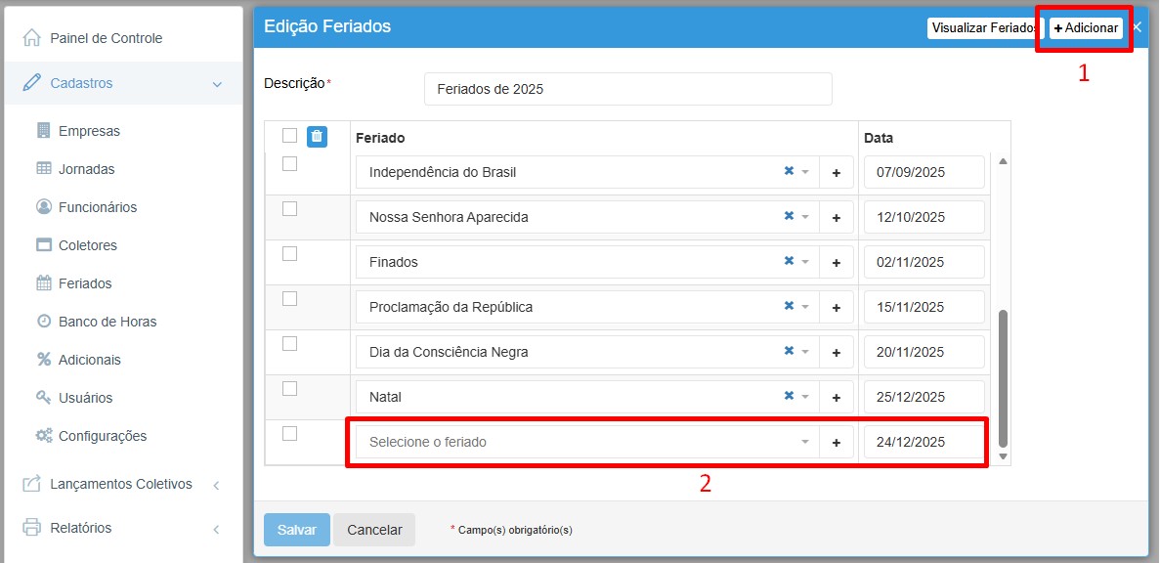Check the Dia da Consciência Negra checkbox
The image size is (1160, 563).
point(289,344)
